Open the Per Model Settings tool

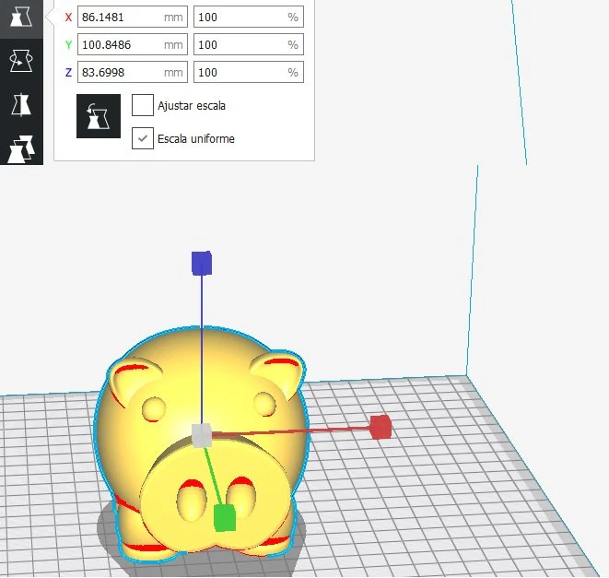pos(21,148)
